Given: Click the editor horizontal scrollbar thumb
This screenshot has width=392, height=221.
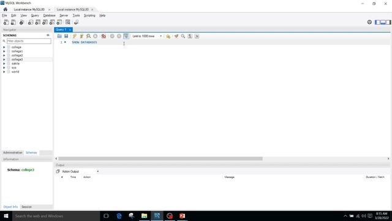Looking at the screenshot, I should (x=160, y=158).
